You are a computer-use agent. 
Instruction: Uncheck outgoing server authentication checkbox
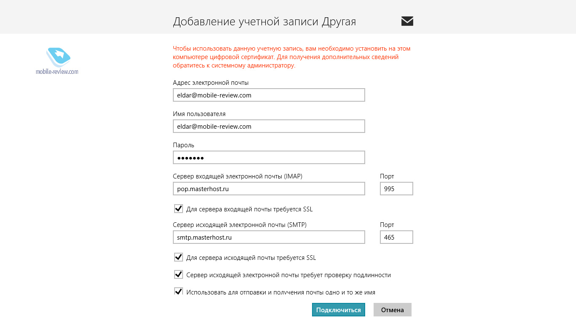[x=178, y=275]
